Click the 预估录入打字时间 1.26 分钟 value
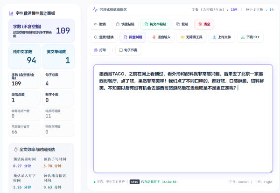The image size is (280, 193). 22,187
